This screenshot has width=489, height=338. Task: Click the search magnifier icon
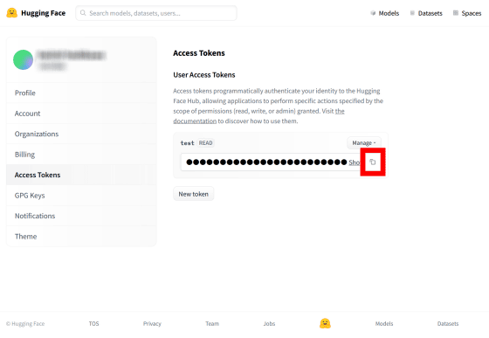(83, 13)
